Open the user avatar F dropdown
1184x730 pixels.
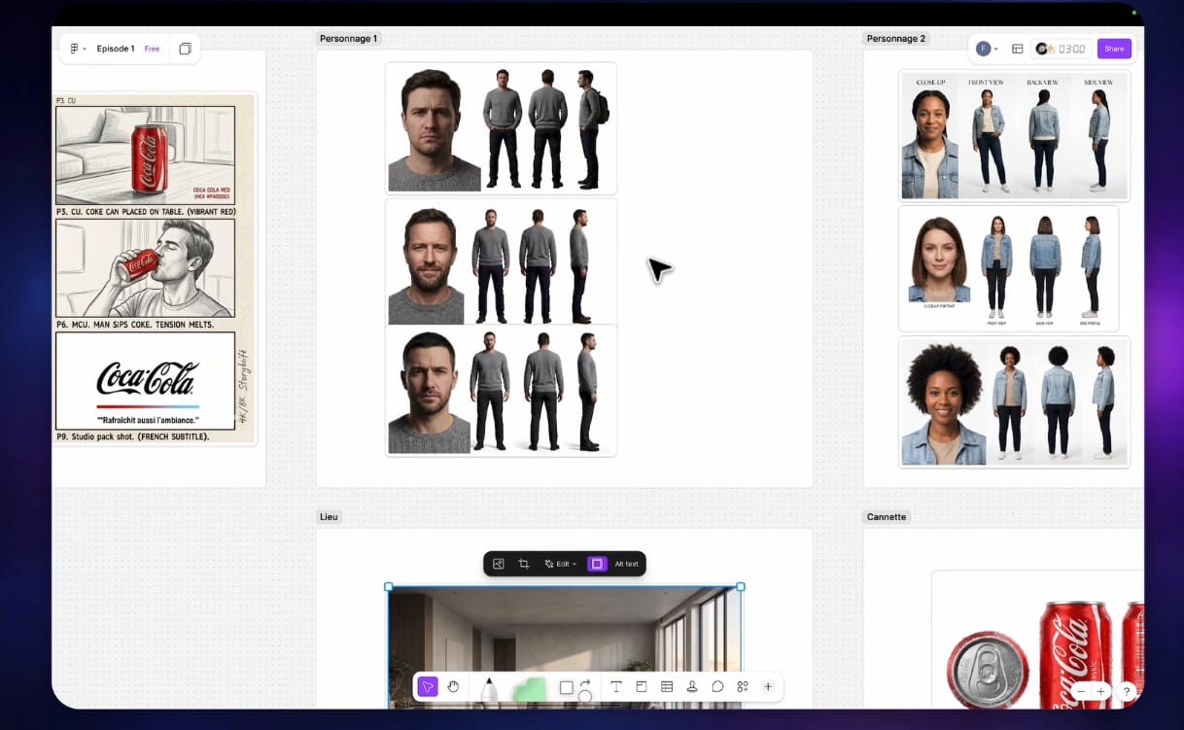[988, 49]
